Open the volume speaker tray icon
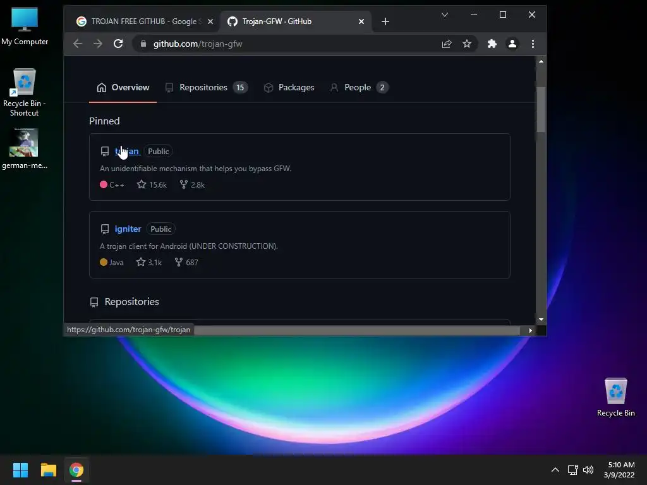This screenshot has width=647, height=485. (588, 470)
